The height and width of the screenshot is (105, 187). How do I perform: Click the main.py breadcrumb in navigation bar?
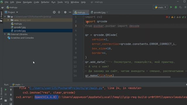click(12, 7)
